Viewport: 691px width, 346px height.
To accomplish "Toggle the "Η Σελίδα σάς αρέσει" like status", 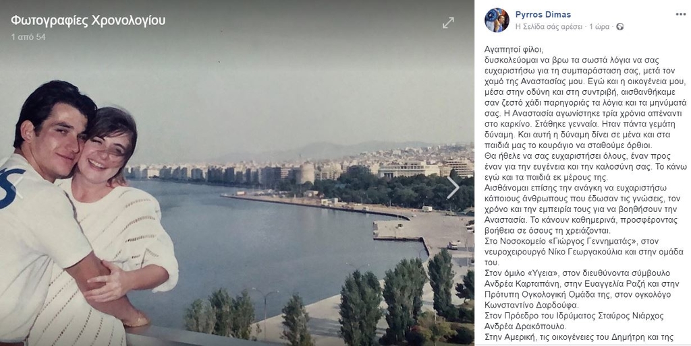I will (x=549, y=27).
